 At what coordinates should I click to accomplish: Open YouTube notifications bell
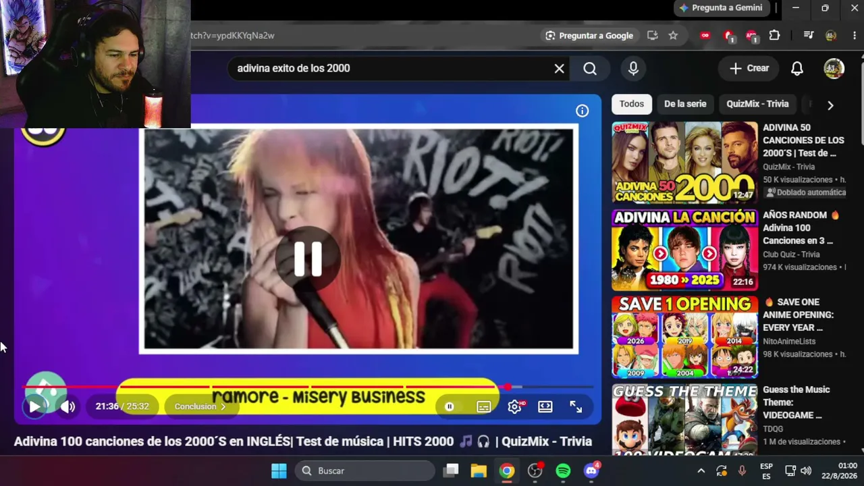click(797, 68)
